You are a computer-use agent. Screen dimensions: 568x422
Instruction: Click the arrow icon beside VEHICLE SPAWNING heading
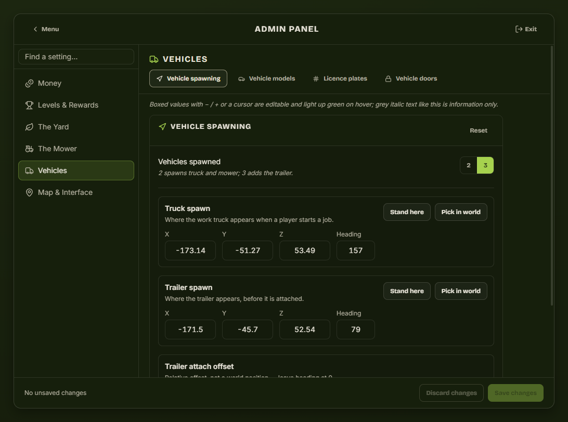click(x=163, y=126)
